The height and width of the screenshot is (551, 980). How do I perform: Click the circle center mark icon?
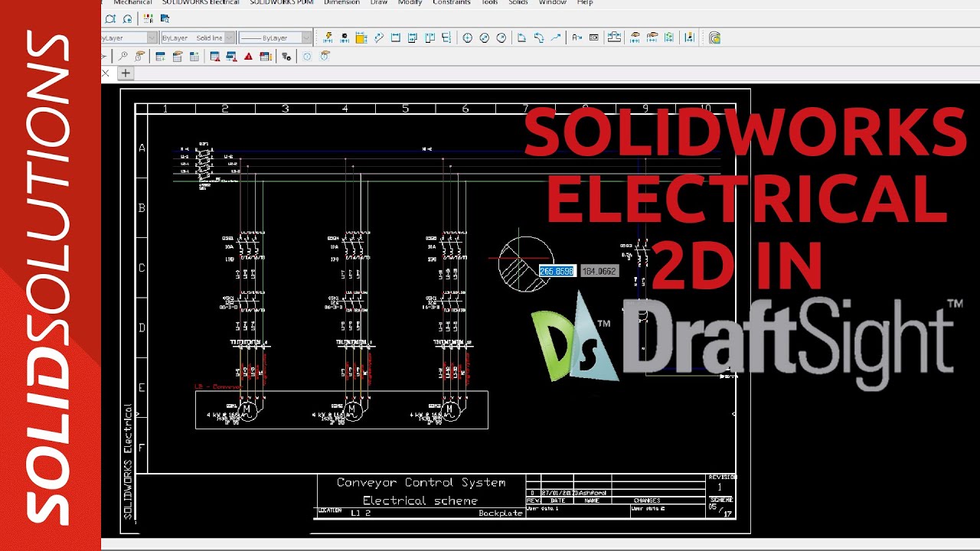pyautogui.click(x=468, y=37)
